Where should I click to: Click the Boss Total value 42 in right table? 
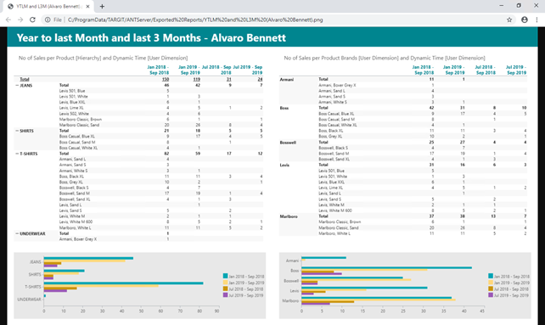coord(431,108)
